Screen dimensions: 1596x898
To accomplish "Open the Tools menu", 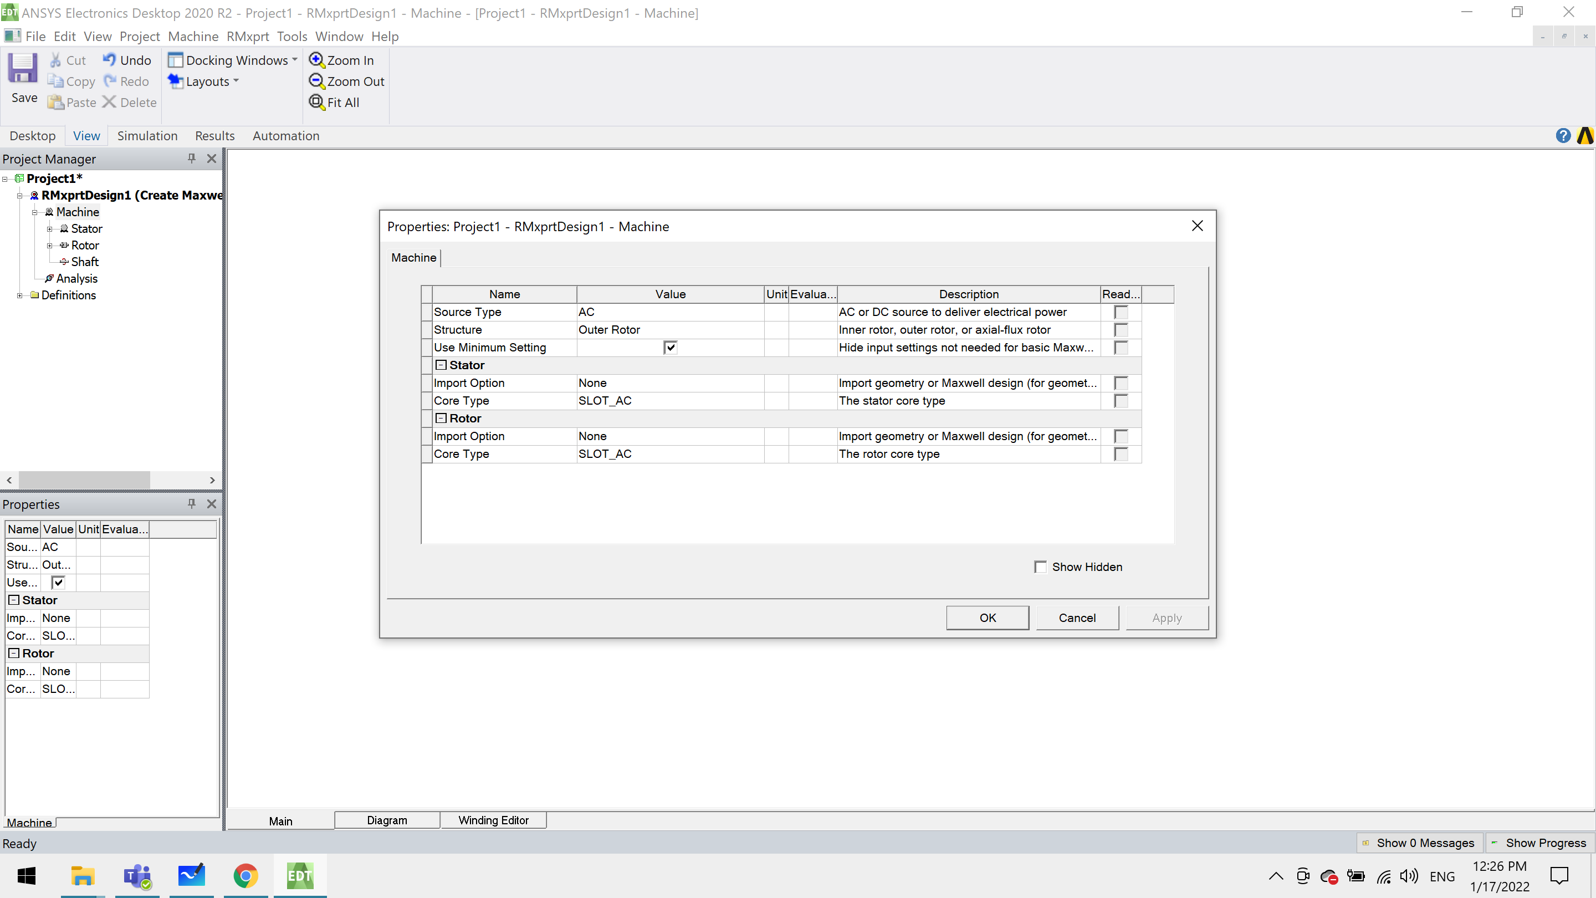I will tap(292, 37).
